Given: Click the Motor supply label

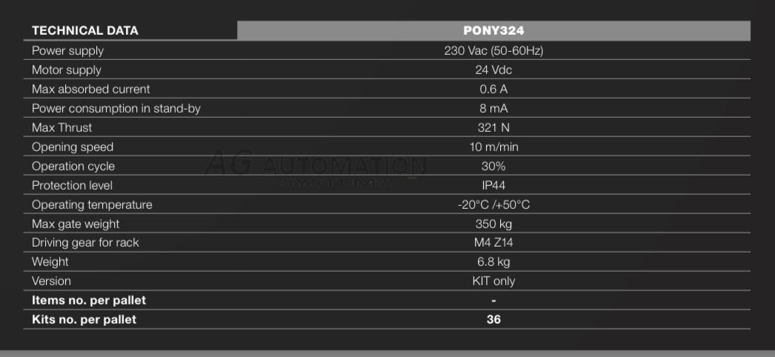Looking at the screenshot, I should [x=67, y=70].
